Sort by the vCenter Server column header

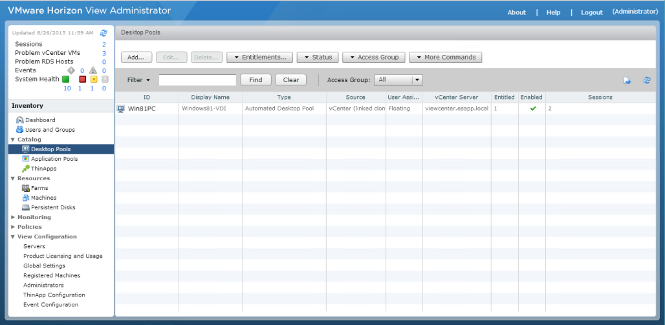pos(457,98)
